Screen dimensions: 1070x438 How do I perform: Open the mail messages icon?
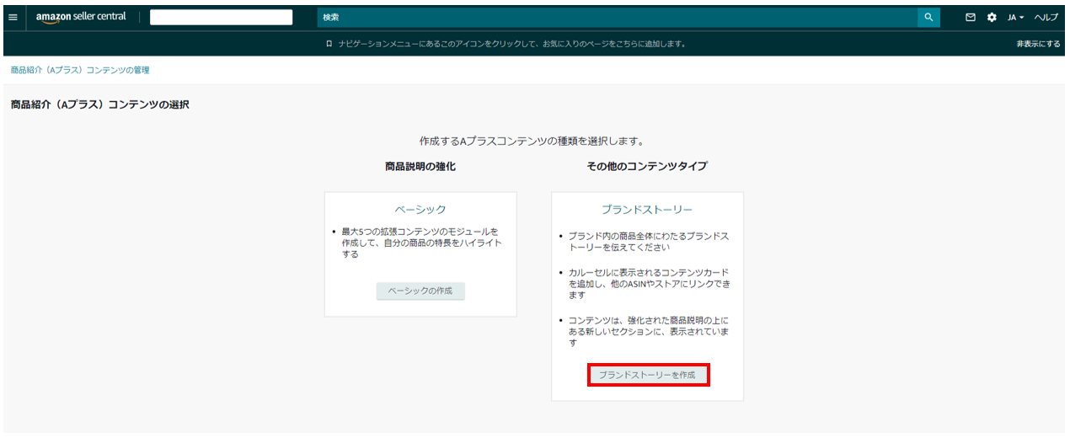(971, 17)
